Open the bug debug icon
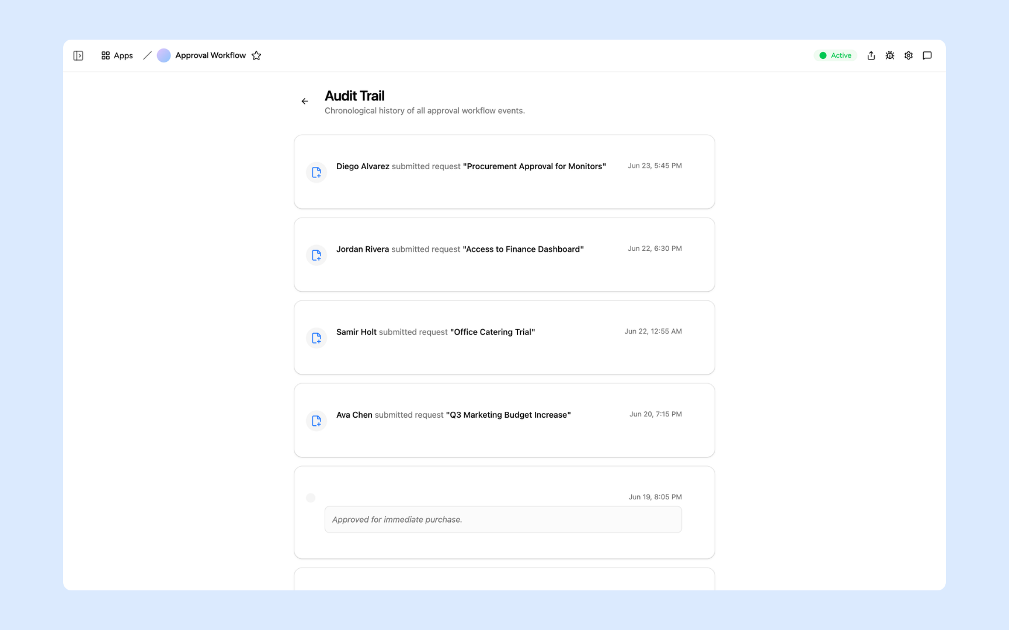Viewport: 1009px width, 630px height. (890, 55)
